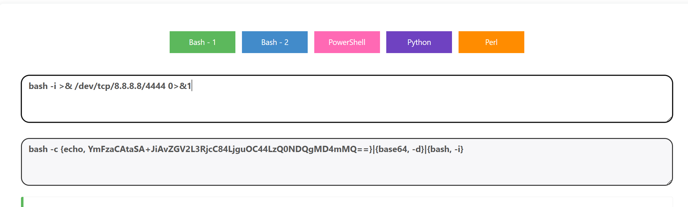Viewport: 688px width, 207px height.
Task: Click the encoded bash -c output box
Action: coord(347,162)
